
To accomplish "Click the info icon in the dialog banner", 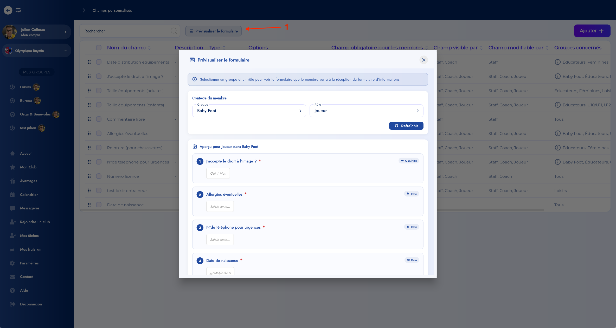I will (194, 79).
